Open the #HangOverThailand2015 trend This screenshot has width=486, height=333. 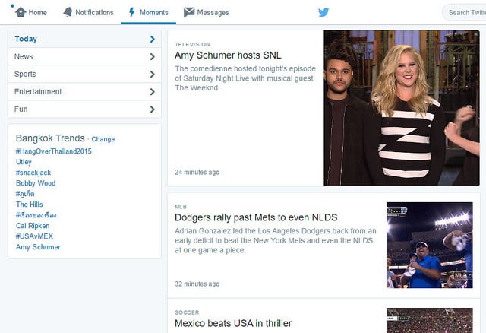tap(54, 151)
